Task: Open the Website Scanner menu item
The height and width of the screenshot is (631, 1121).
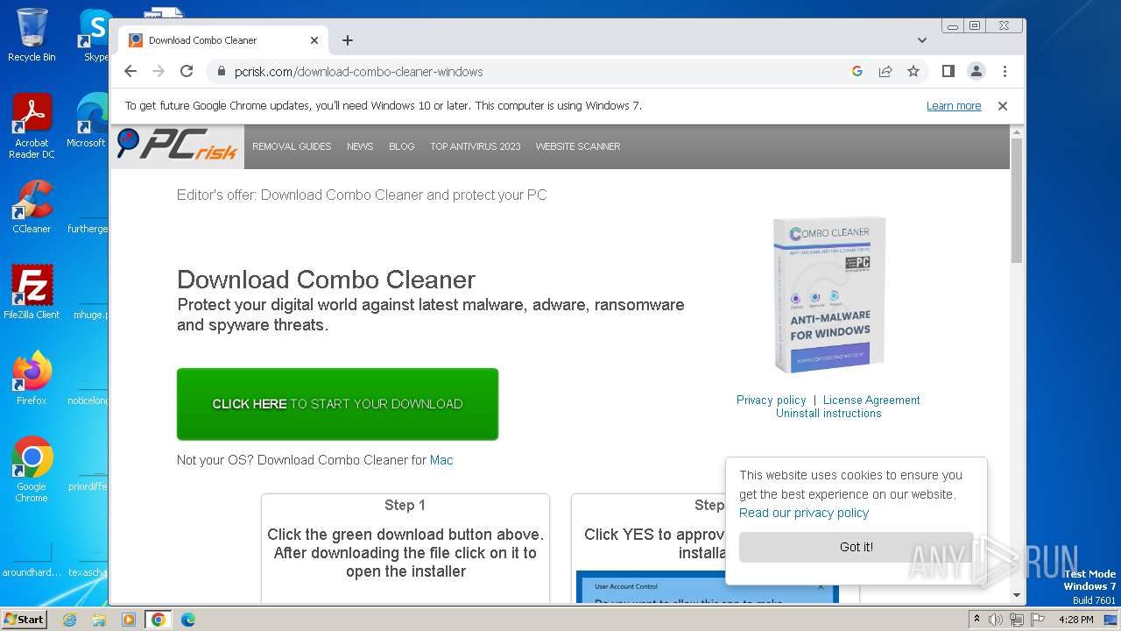Action: click(x=578, y=146)
